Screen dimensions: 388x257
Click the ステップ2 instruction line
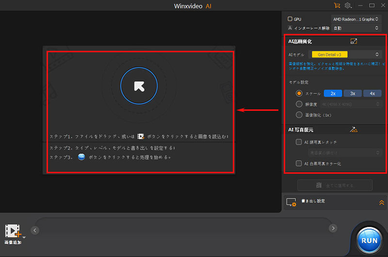point(113,148)
